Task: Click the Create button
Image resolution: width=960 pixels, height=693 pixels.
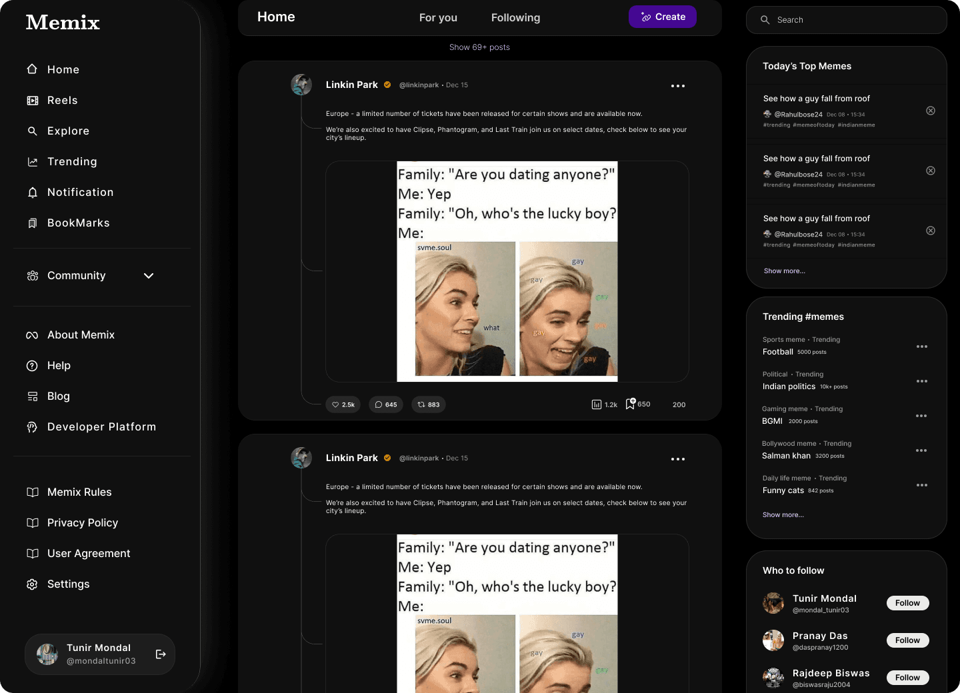Action: 663,17
